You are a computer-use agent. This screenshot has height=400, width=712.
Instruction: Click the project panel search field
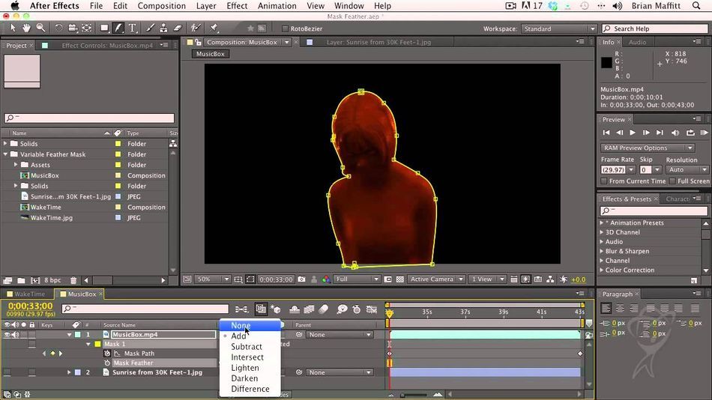tap(89, 118)
